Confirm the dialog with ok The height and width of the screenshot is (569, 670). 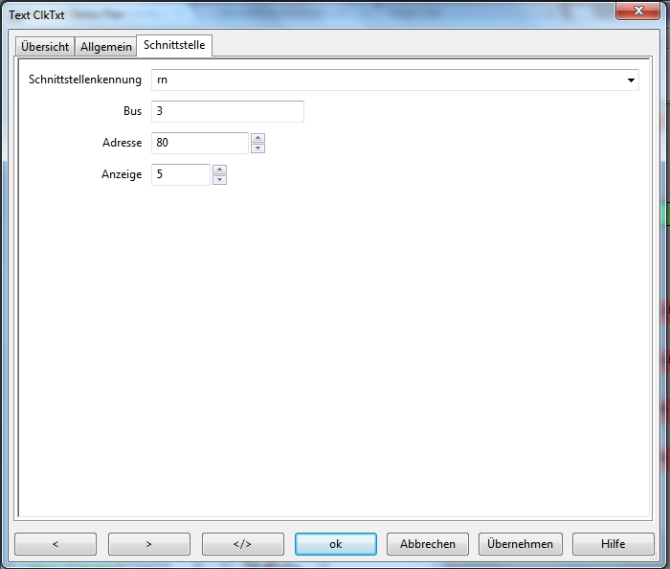tap(335, 544)
